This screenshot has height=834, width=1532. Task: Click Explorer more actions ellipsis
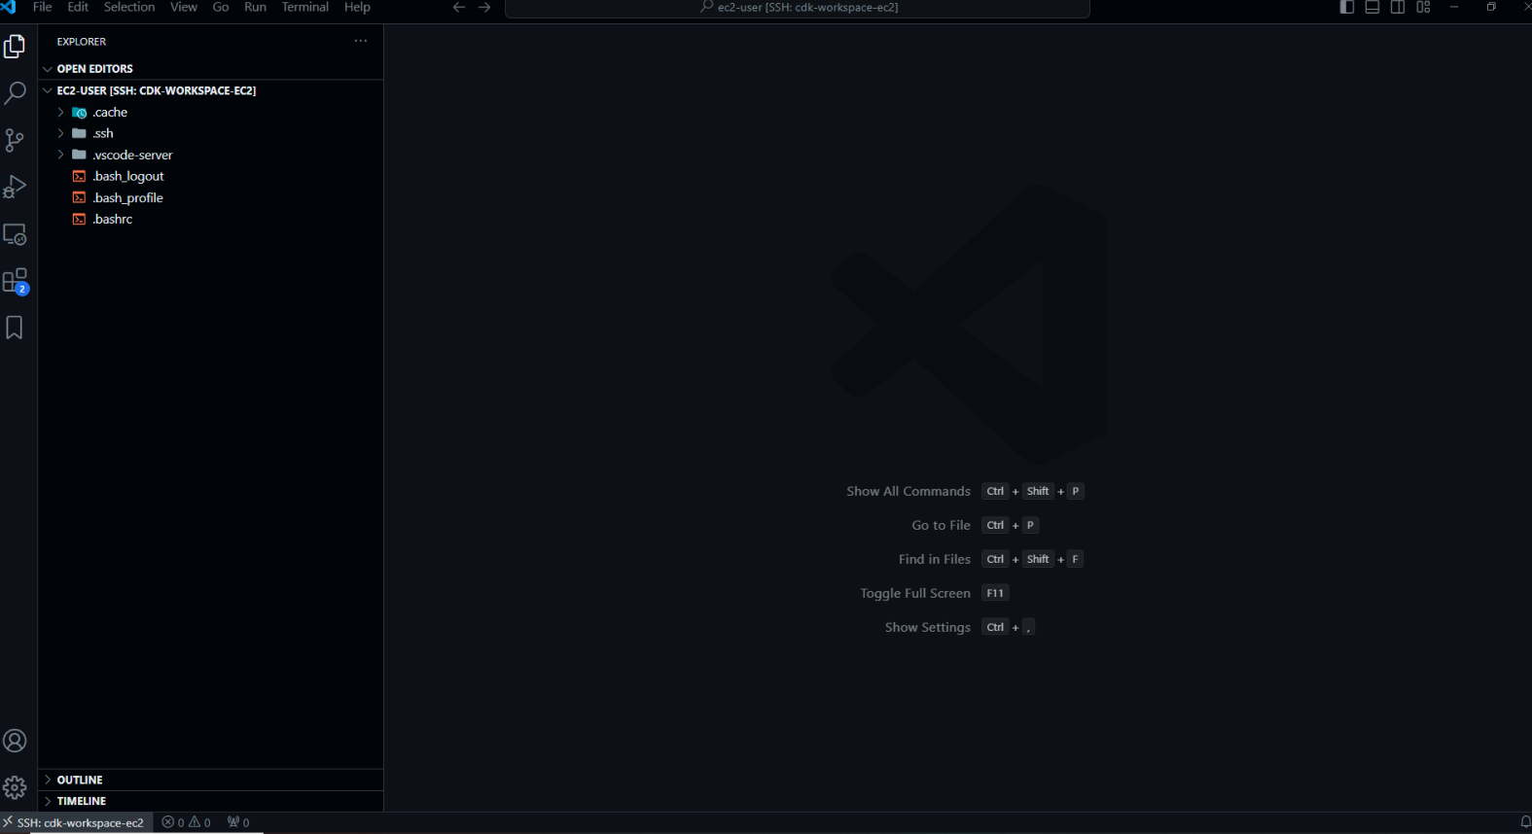tap(361, 41)
